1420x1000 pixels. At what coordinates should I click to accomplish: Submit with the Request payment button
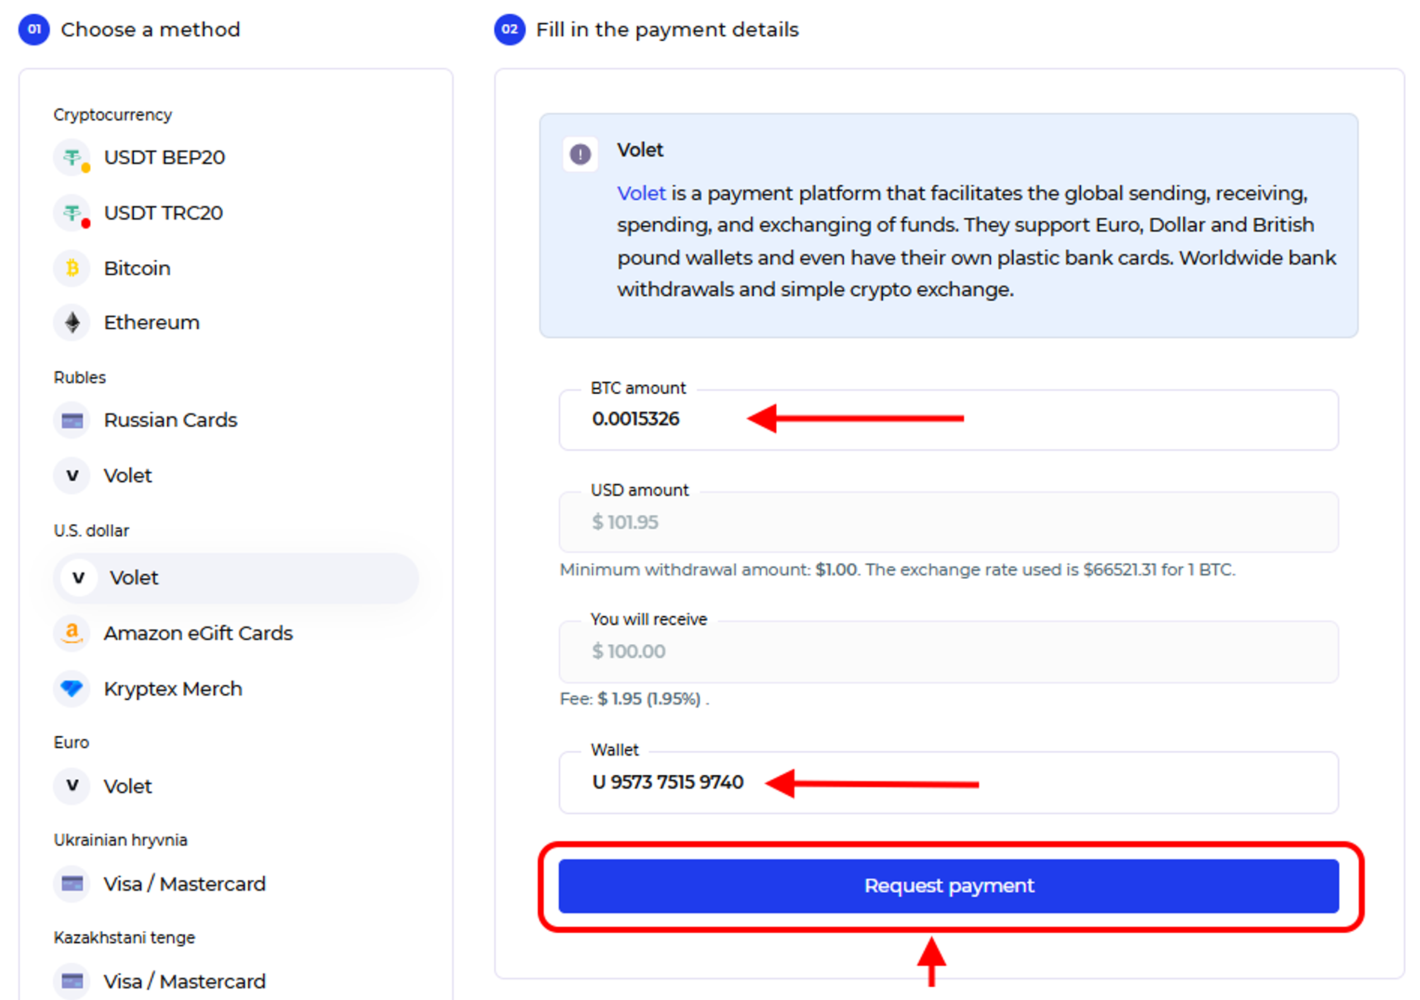949,886
